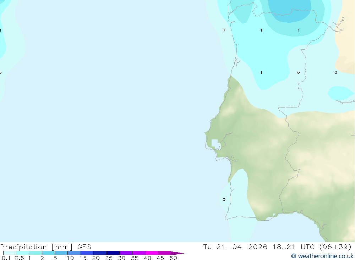The image size is (355, 260).
Task: Click the "Precipitation [mm]" title text
Action: click(37, 247)
